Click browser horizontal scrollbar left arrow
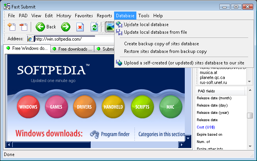The height and width of the screenshot is (161, 257). coord(9,145)
